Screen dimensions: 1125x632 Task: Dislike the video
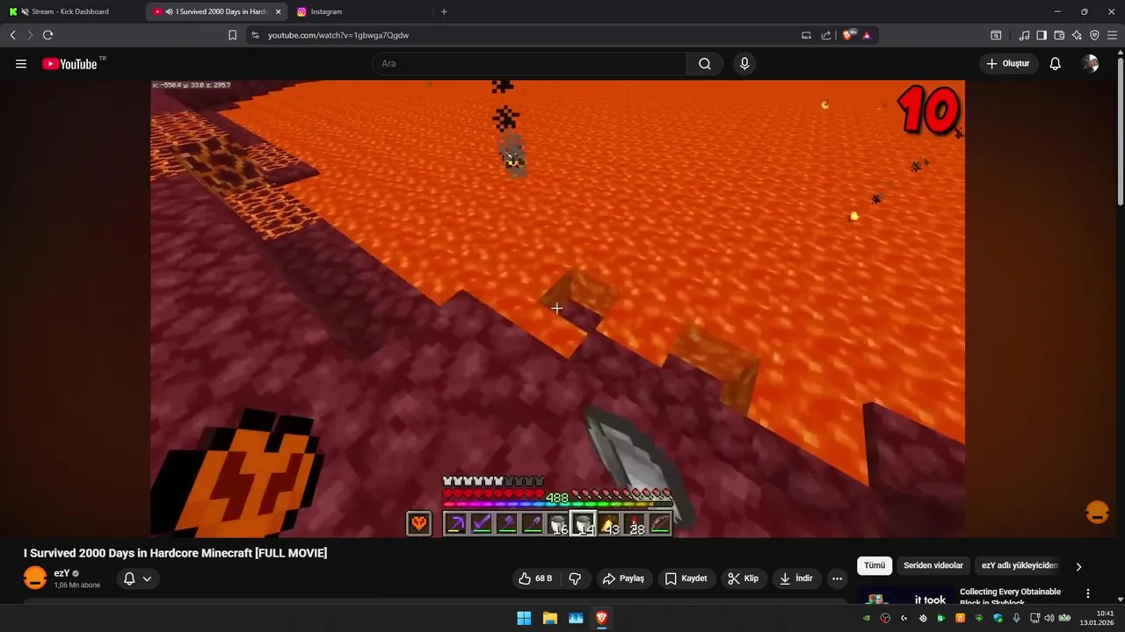click(x=576, y=578)
